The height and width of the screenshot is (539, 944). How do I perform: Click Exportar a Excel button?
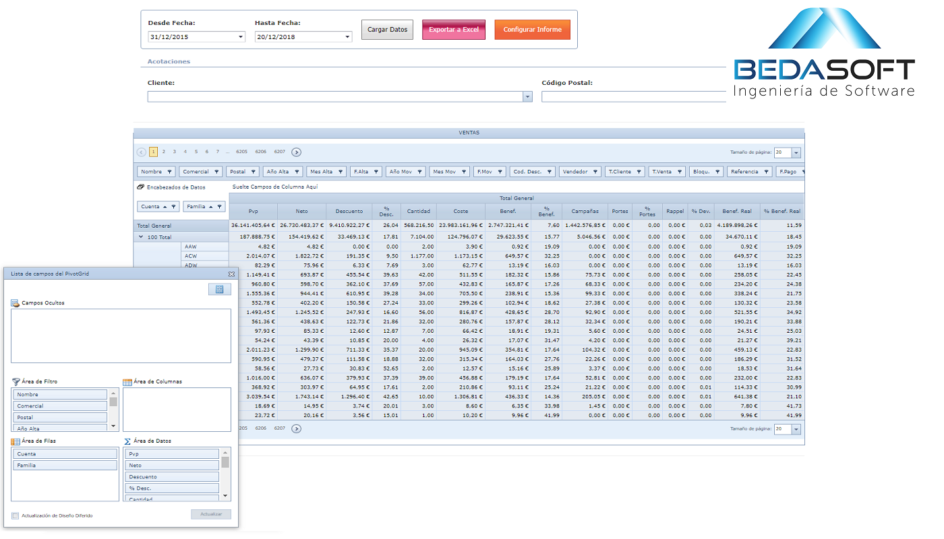pos(454,30)
